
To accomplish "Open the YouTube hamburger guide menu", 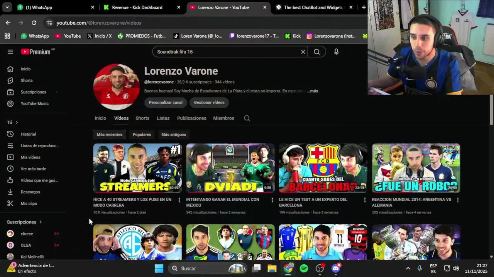I will pyautogui.click(x=10, y=52).
